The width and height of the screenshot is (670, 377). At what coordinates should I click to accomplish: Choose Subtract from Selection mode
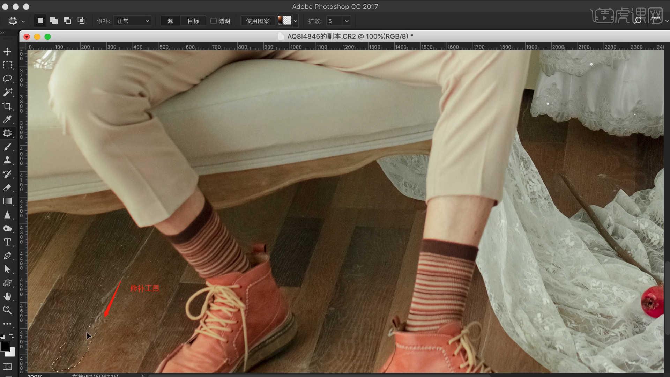coord(67,21)
